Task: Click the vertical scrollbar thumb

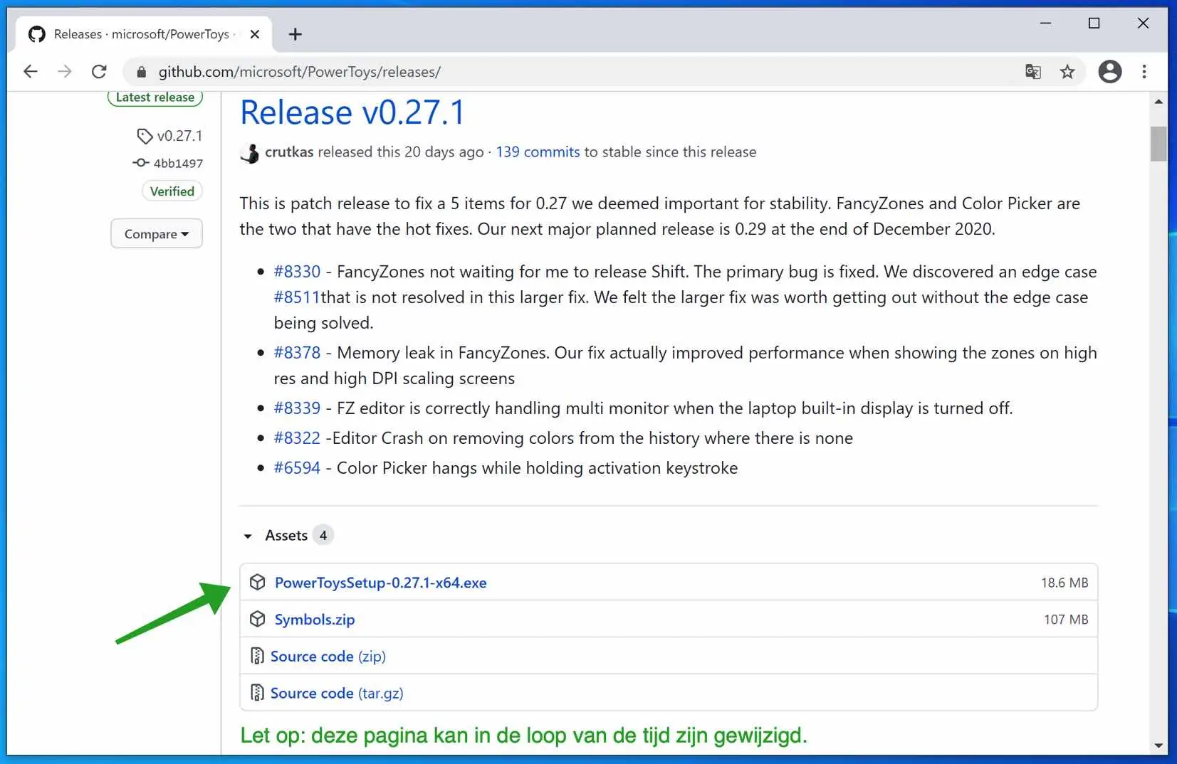Action: click(x=1158, y=144)
